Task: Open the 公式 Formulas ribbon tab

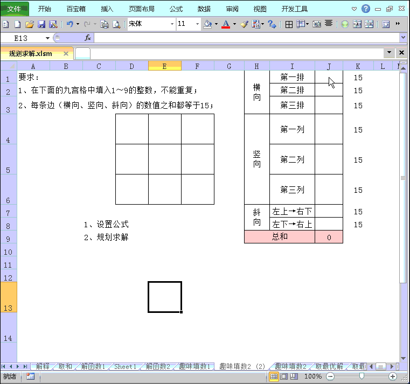Action: [x=176, y=9]
